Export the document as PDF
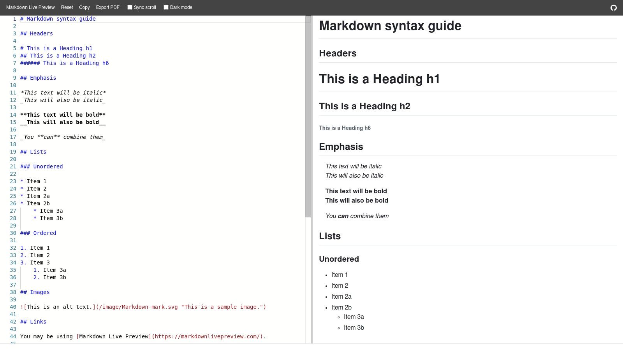Image resolution: width=623 pixels, height=350 pixels. click(107, 7)
